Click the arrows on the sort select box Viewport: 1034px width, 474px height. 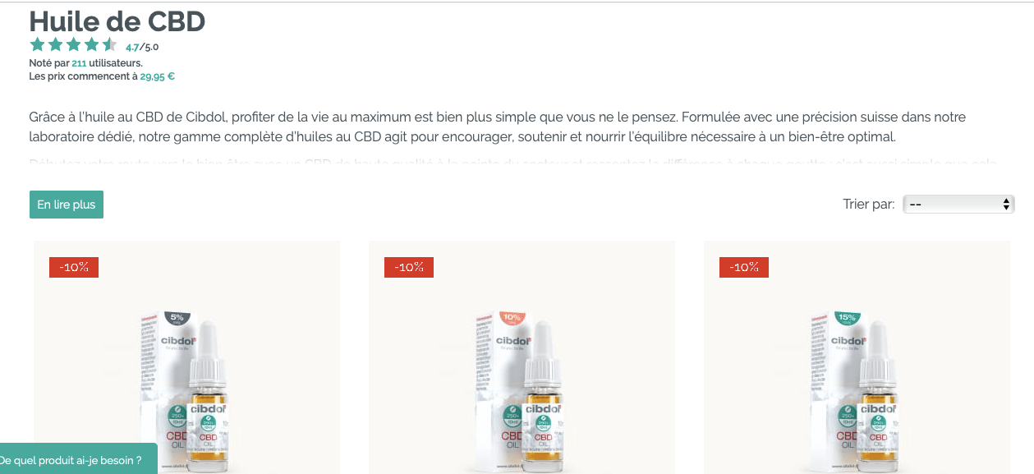(x=1007, y=204)
